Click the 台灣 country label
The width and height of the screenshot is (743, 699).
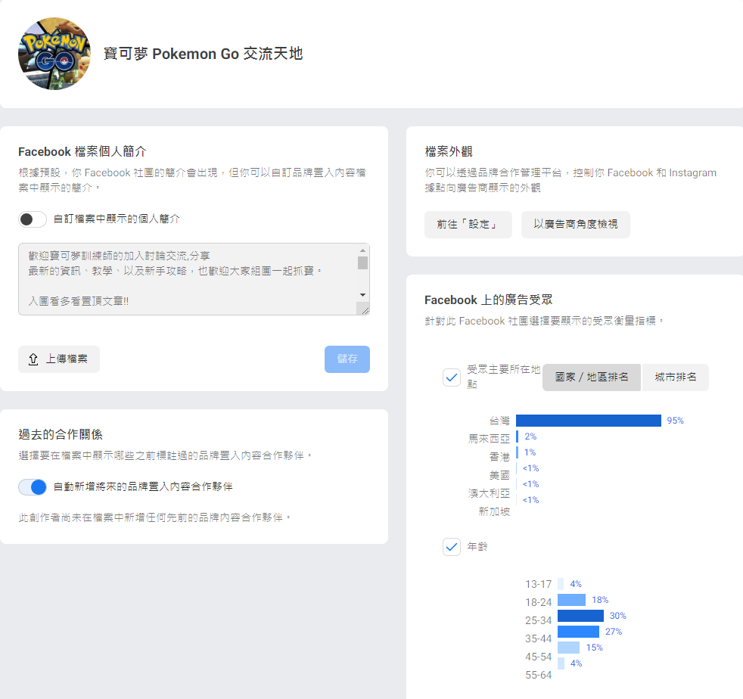499,421
